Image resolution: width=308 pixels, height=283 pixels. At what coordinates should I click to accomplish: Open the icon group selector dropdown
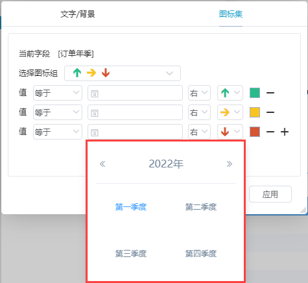click(123, 73)
